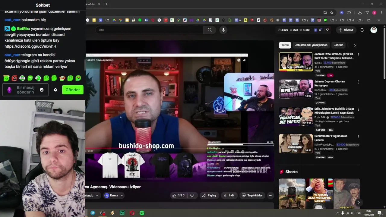The width and height of the screenshot is (386, 217).
Task: Open the DAYICOLAR channel link
Action: tap(321, 90)
